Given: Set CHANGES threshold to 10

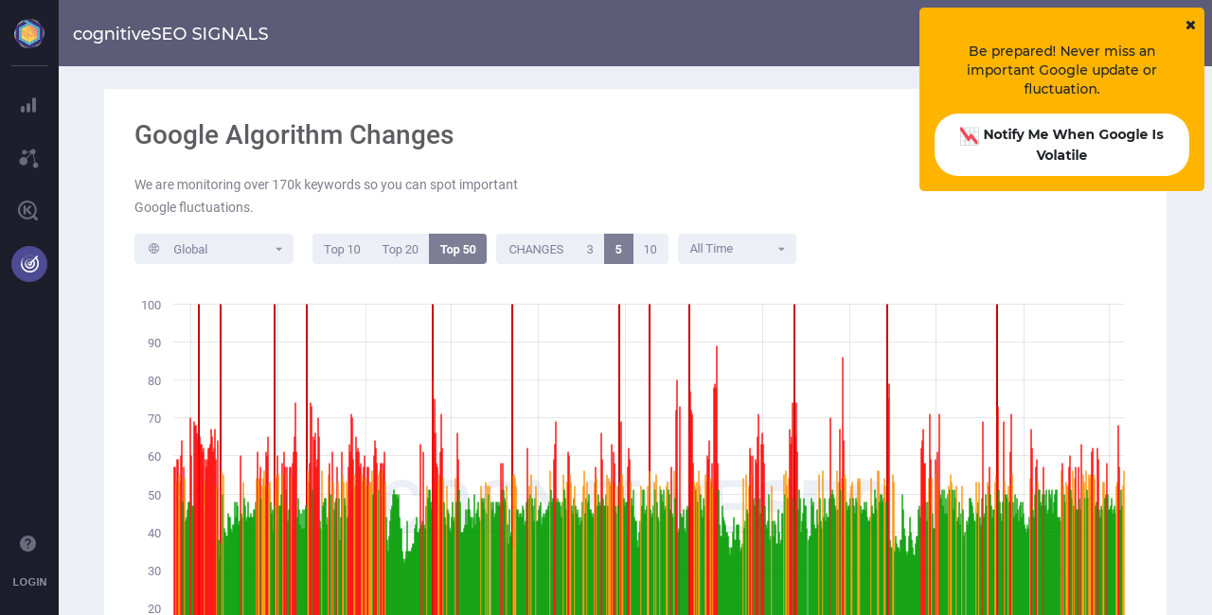Looking at the screenshot, I should coord(651,249).
